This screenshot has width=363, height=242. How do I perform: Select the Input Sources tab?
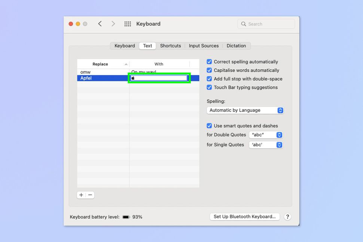204,46
